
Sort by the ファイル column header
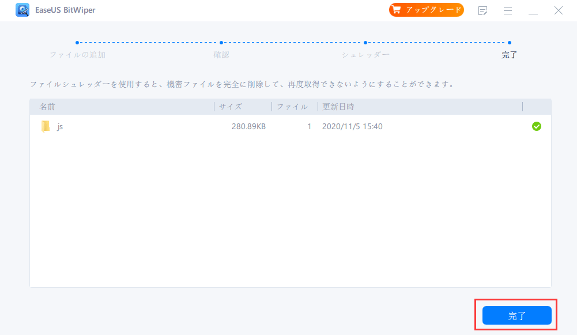(x=292, y=107)
